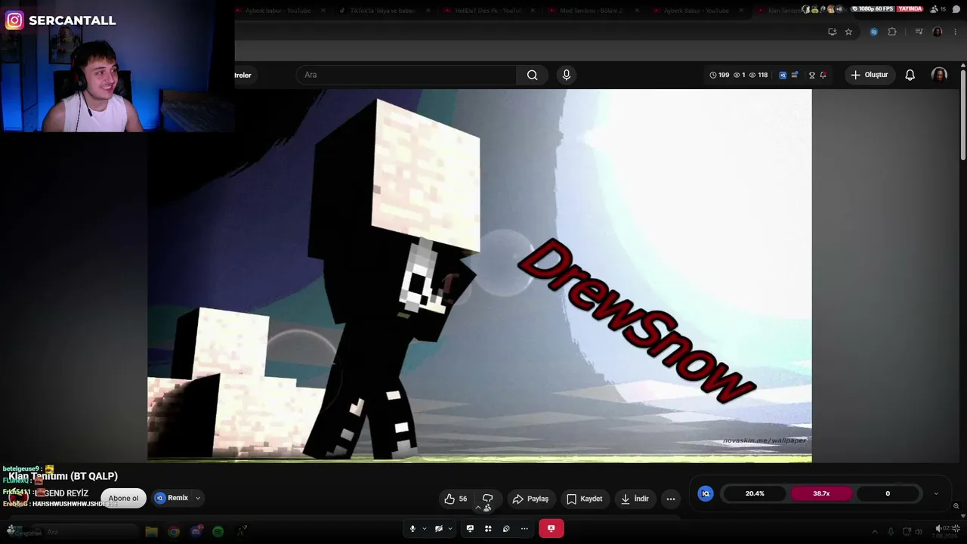Open camera options dropdown arrow

(x=450, y=529)
